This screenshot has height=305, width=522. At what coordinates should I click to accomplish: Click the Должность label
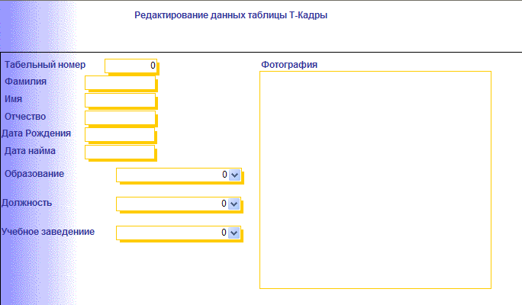click(27, 203)
